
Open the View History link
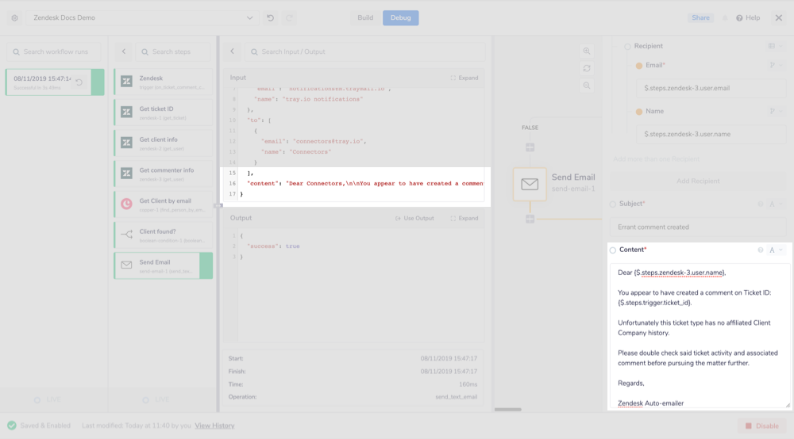(x=214, y=426)
